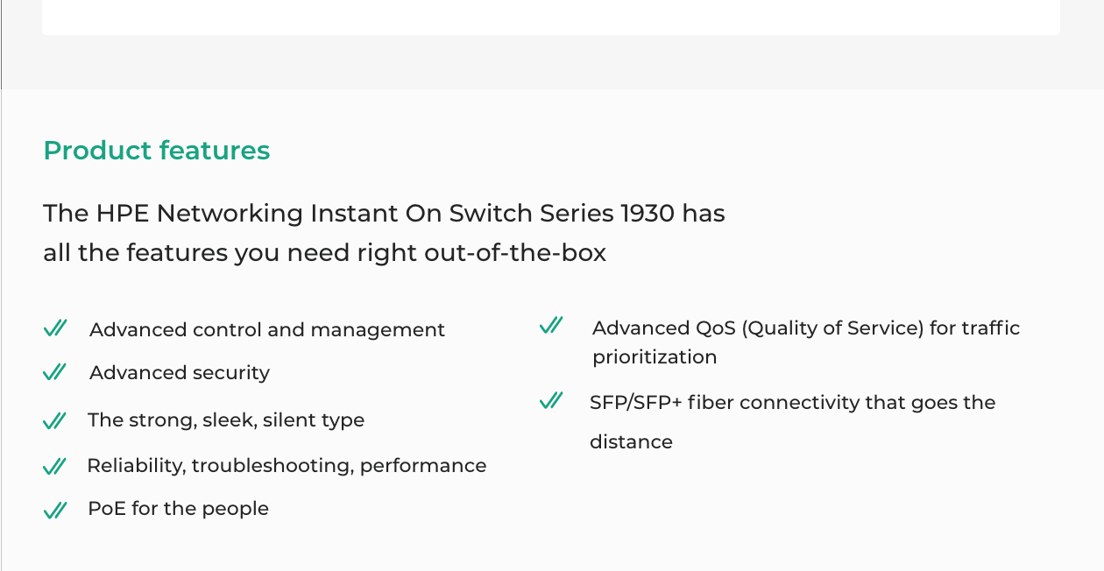This screenshot has height=571, width=1104.
Task: Click 'SFP/SFP+ fiber connectivity that goes the' text
Action: [792, 403]
